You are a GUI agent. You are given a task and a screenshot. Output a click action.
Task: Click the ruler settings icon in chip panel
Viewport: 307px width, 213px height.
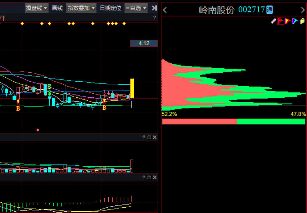pos(273,21)
